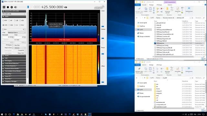This screenshot has height=116, width=207.
Task: Pin to Accès rapide in top Explorer ribbon
Action: tap(139, 10)
